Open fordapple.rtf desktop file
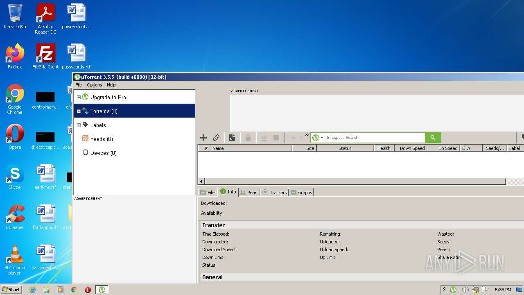The image size is (524, 295). coord(45,217)
